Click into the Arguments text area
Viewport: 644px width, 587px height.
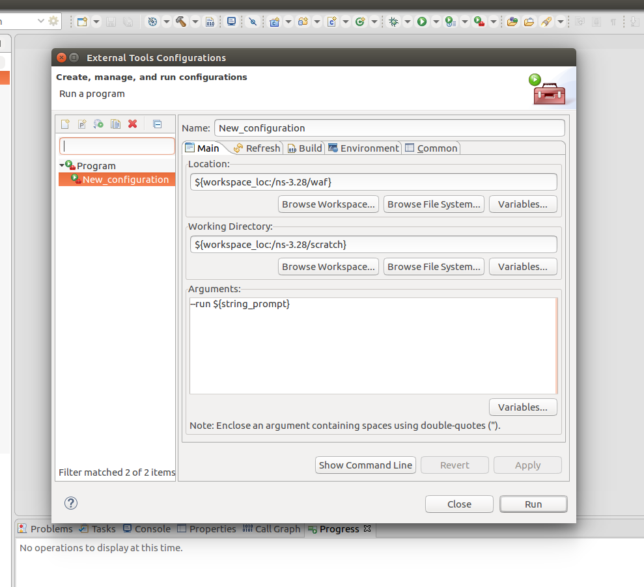[x=372, y=345]
